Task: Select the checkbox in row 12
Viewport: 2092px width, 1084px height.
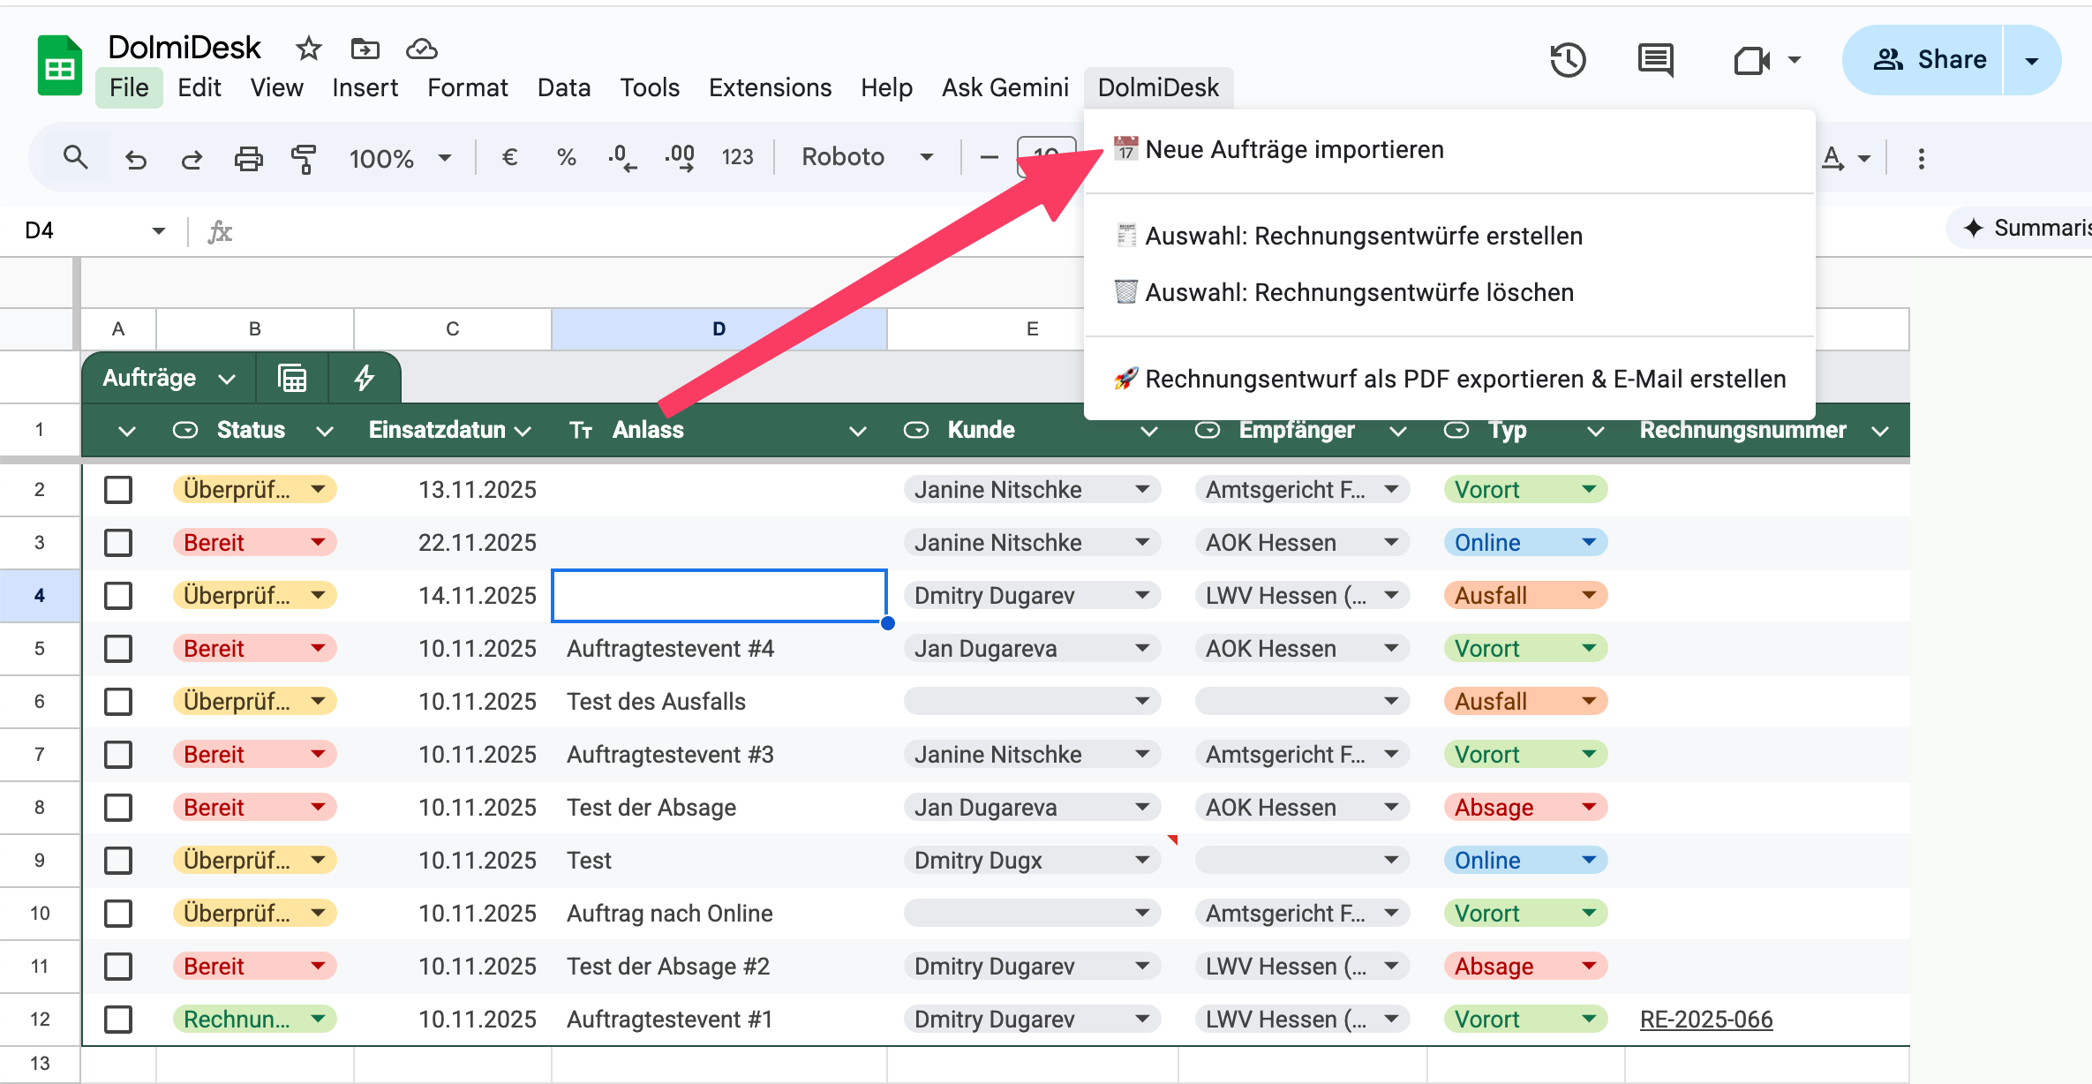Action: pos(118,1020)
